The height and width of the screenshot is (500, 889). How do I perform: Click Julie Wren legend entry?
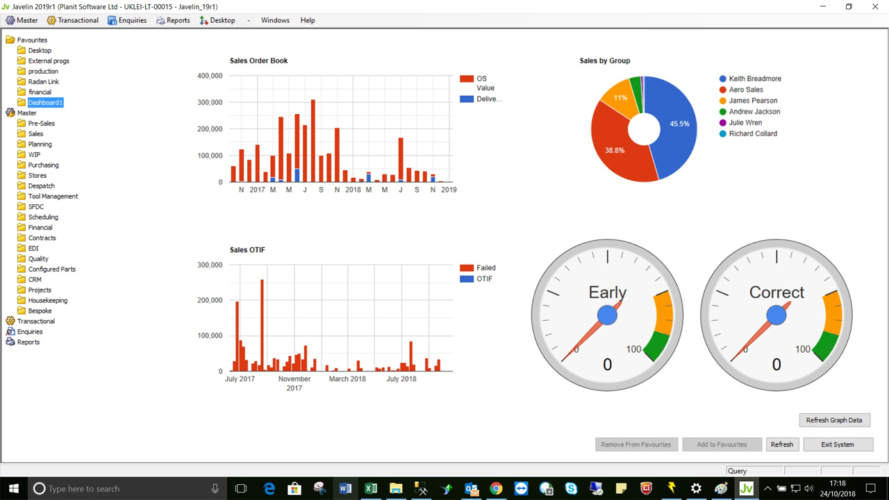740,123
